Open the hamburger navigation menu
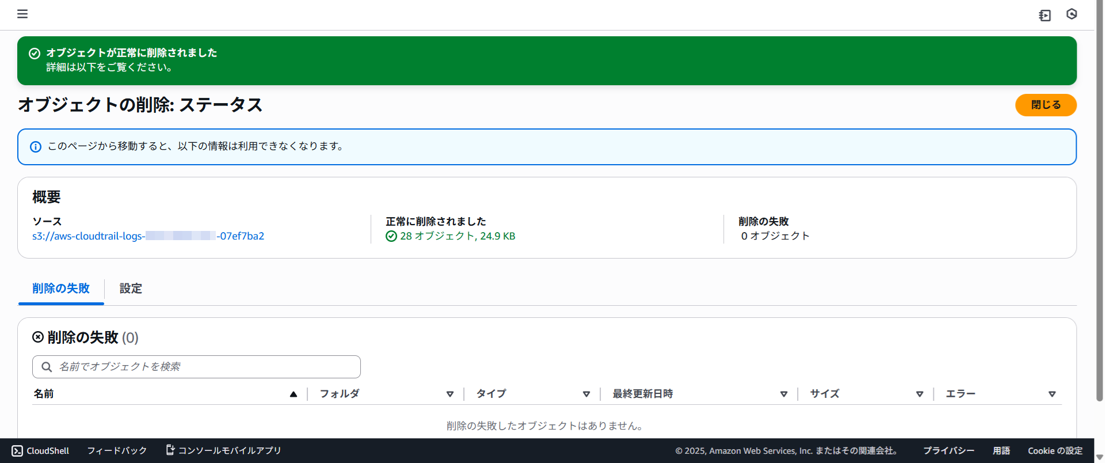1105x463 pixels. click(x=22, y=14)
